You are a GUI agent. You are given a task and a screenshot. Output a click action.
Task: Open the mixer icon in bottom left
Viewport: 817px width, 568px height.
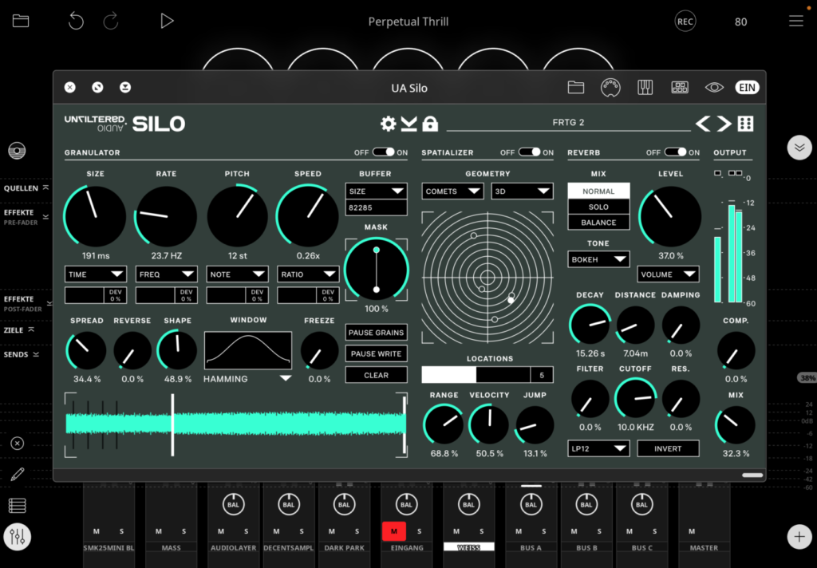[x=17, y=537]
